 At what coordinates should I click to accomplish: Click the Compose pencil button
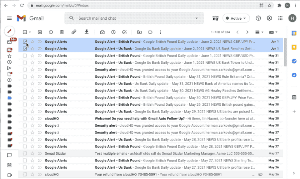point(9,31)
